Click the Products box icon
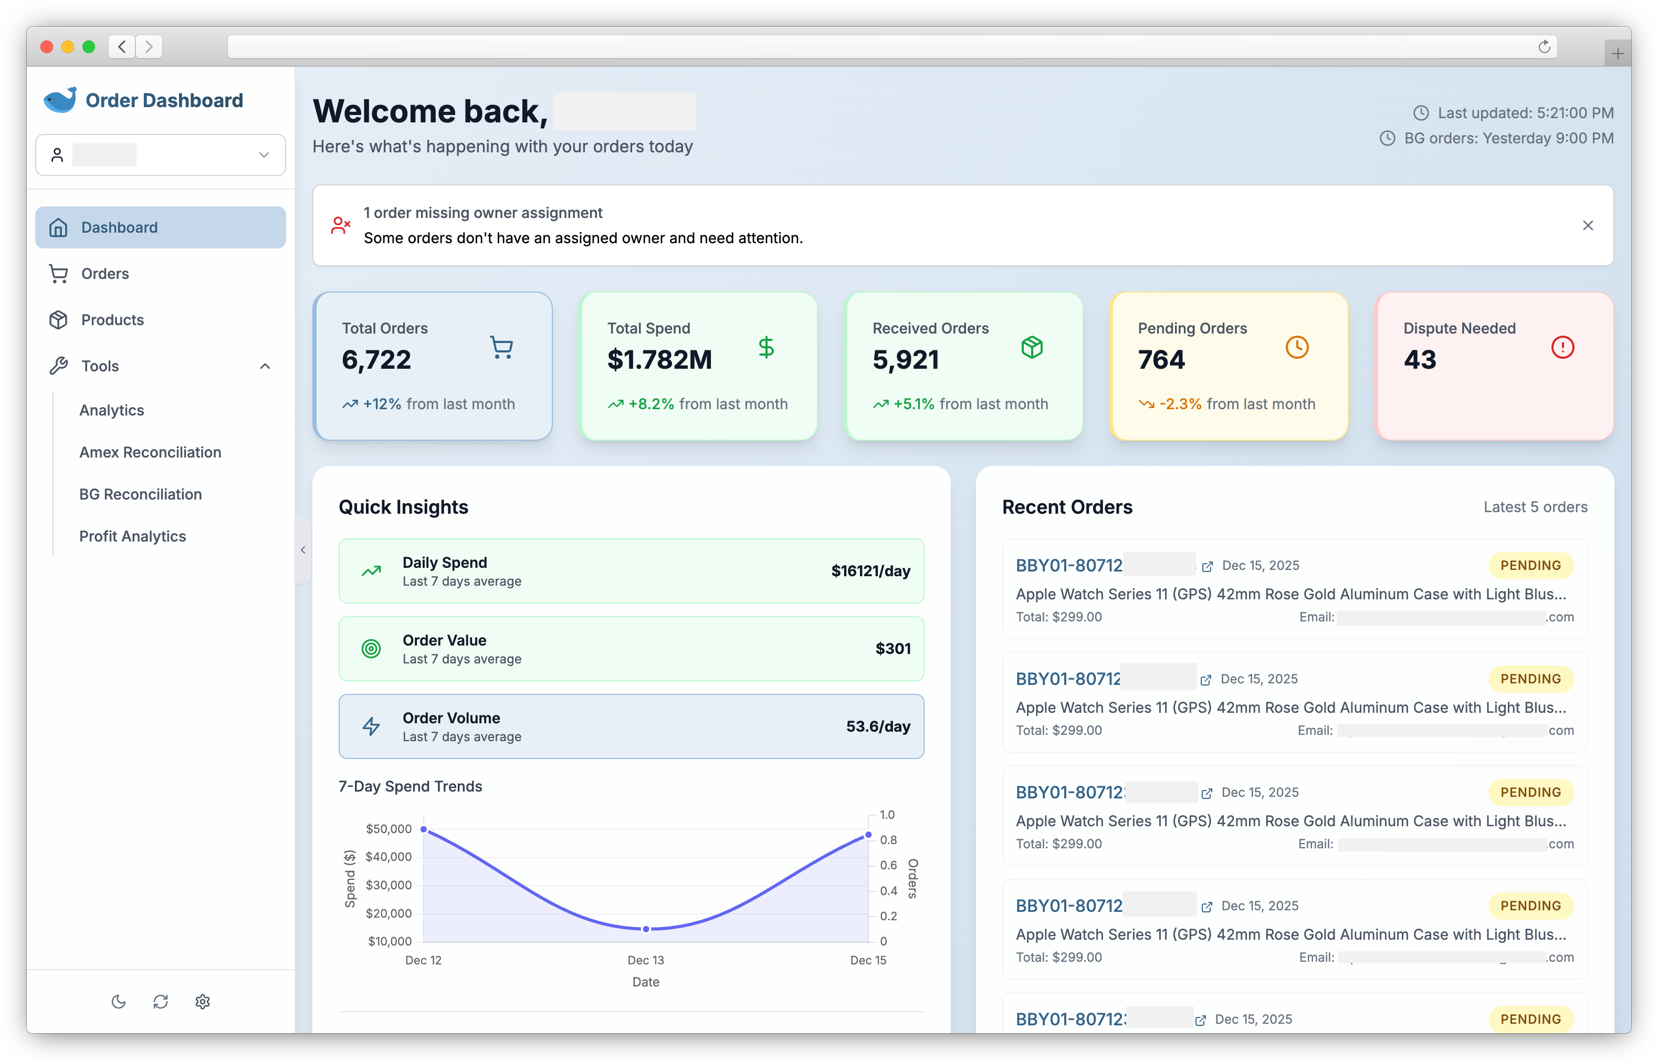Image resolution: width=1658 pixels, height=1060 pixels. point(58,319)
